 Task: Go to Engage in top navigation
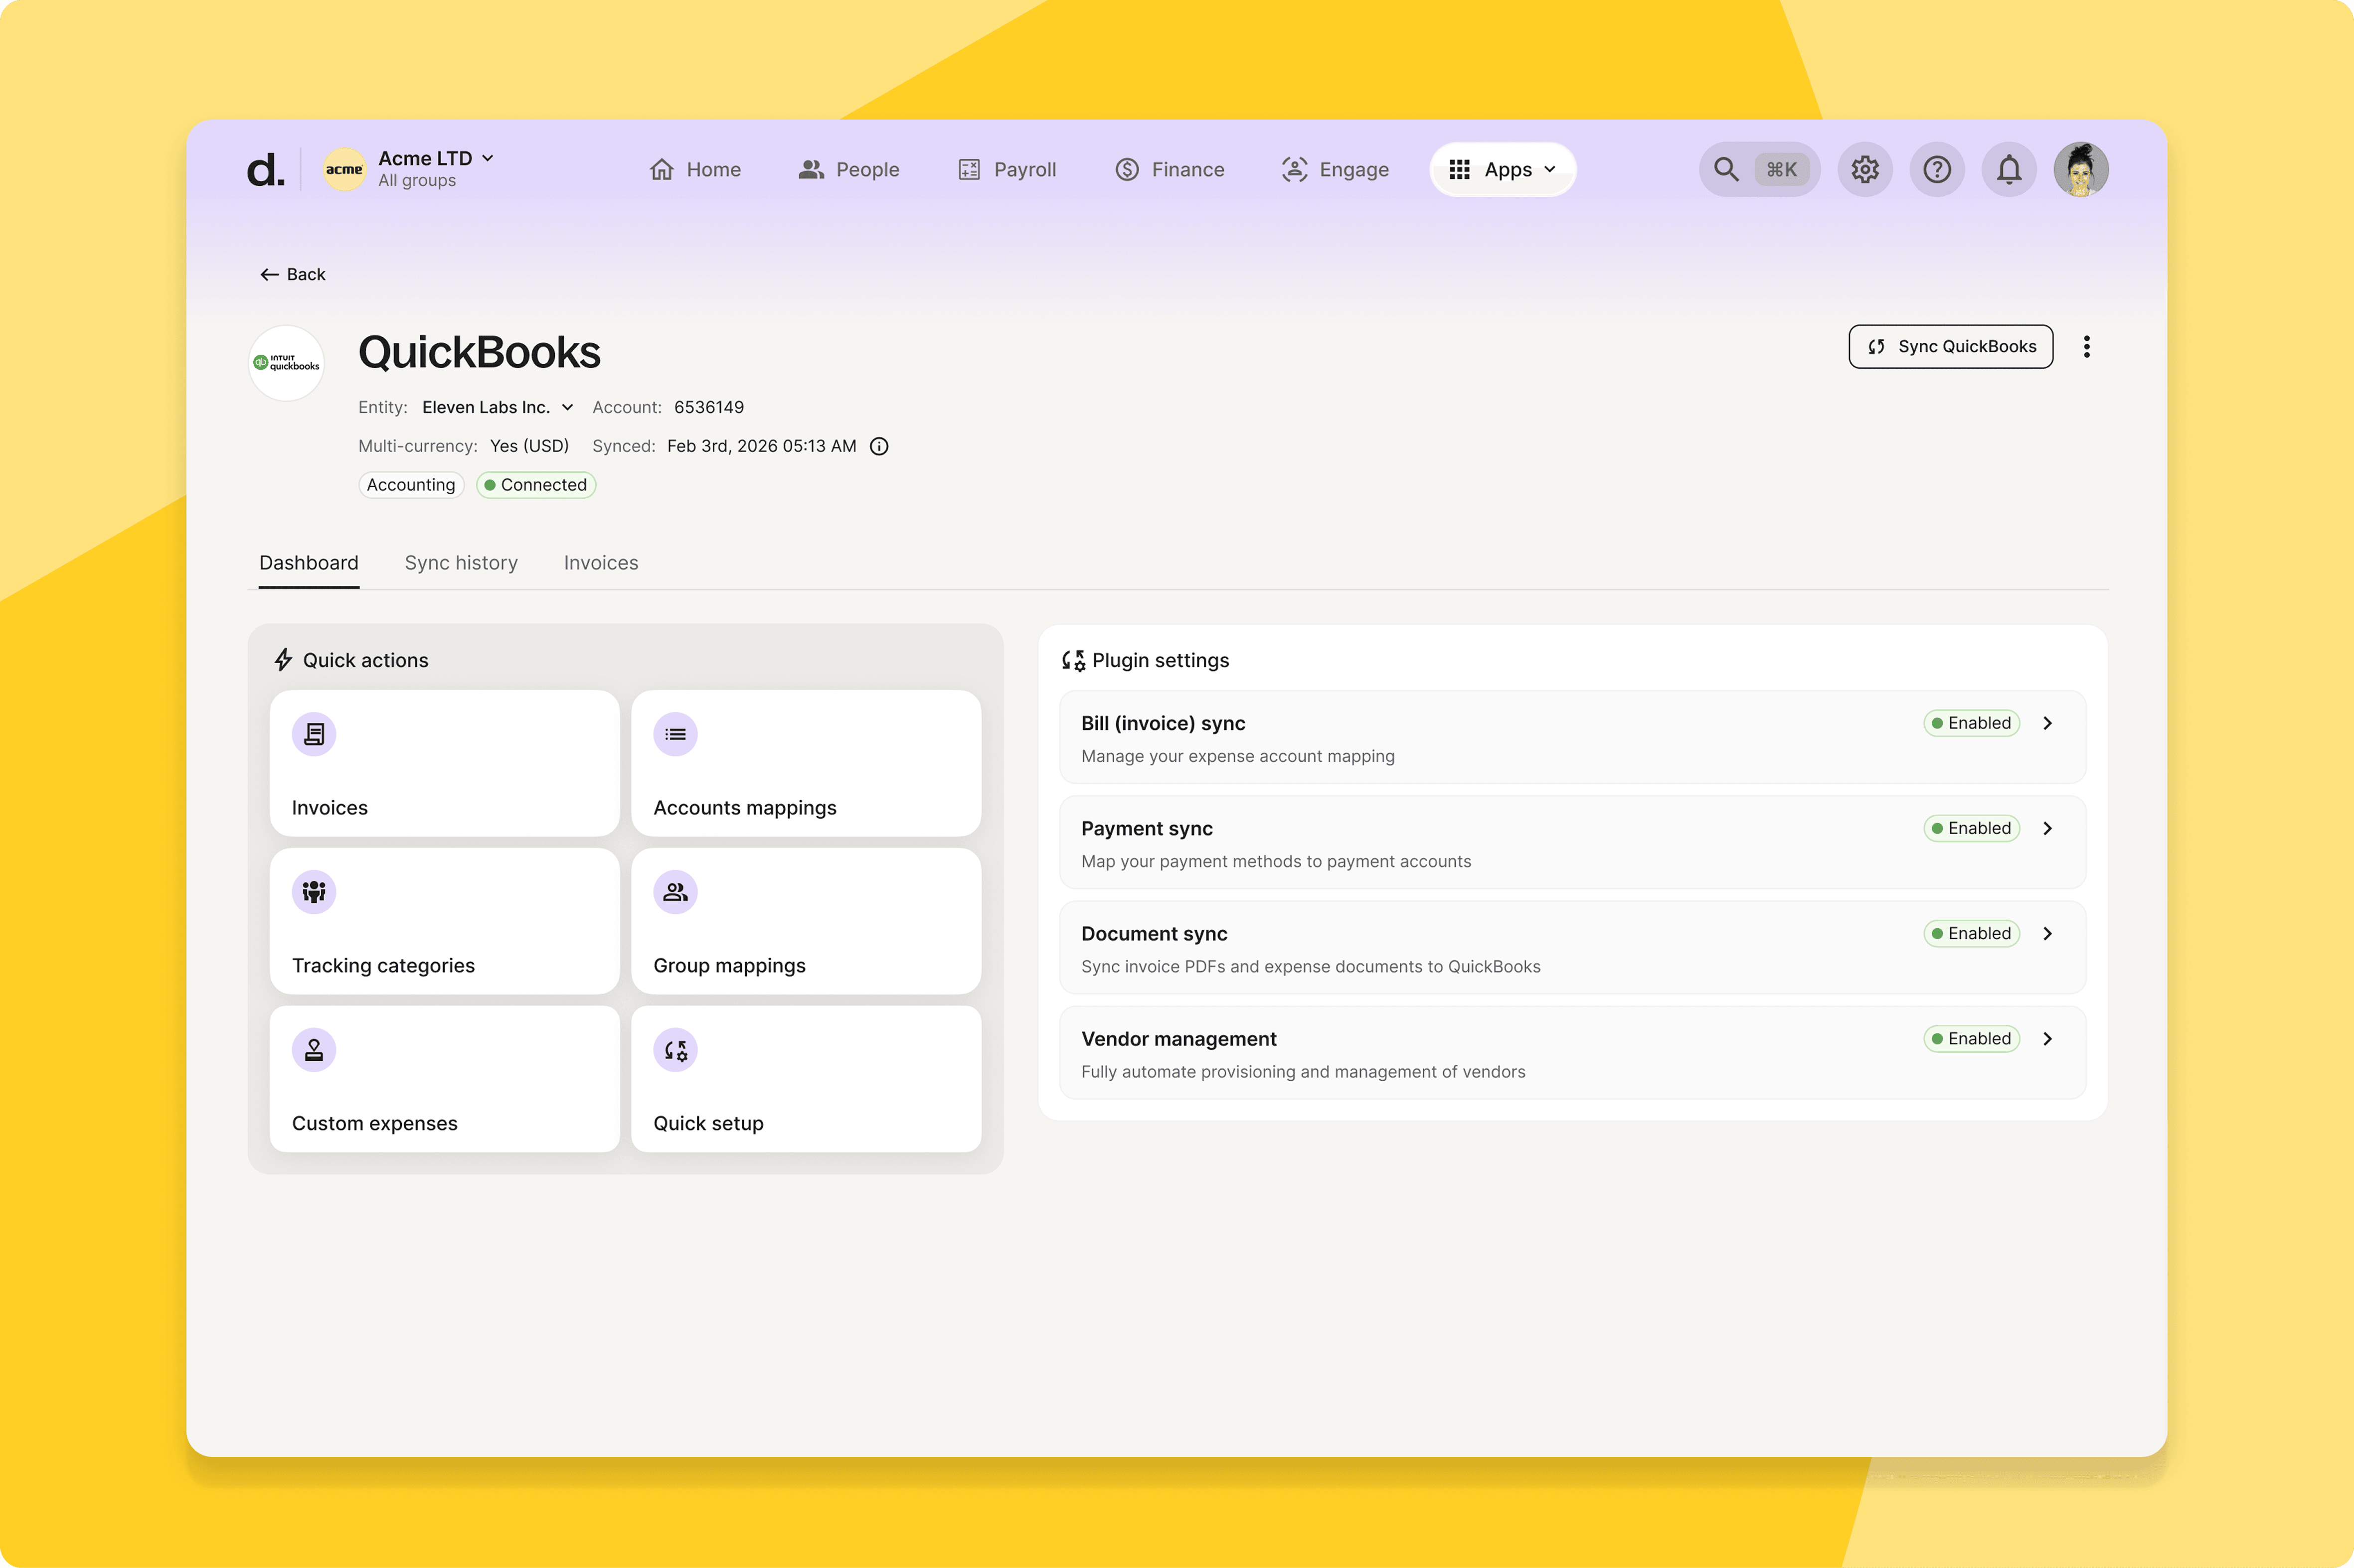[1336, 169]
